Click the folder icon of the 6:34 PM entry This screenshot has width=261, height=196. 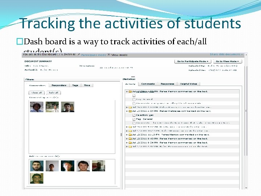pyautogui.click(x=130, y=143)
